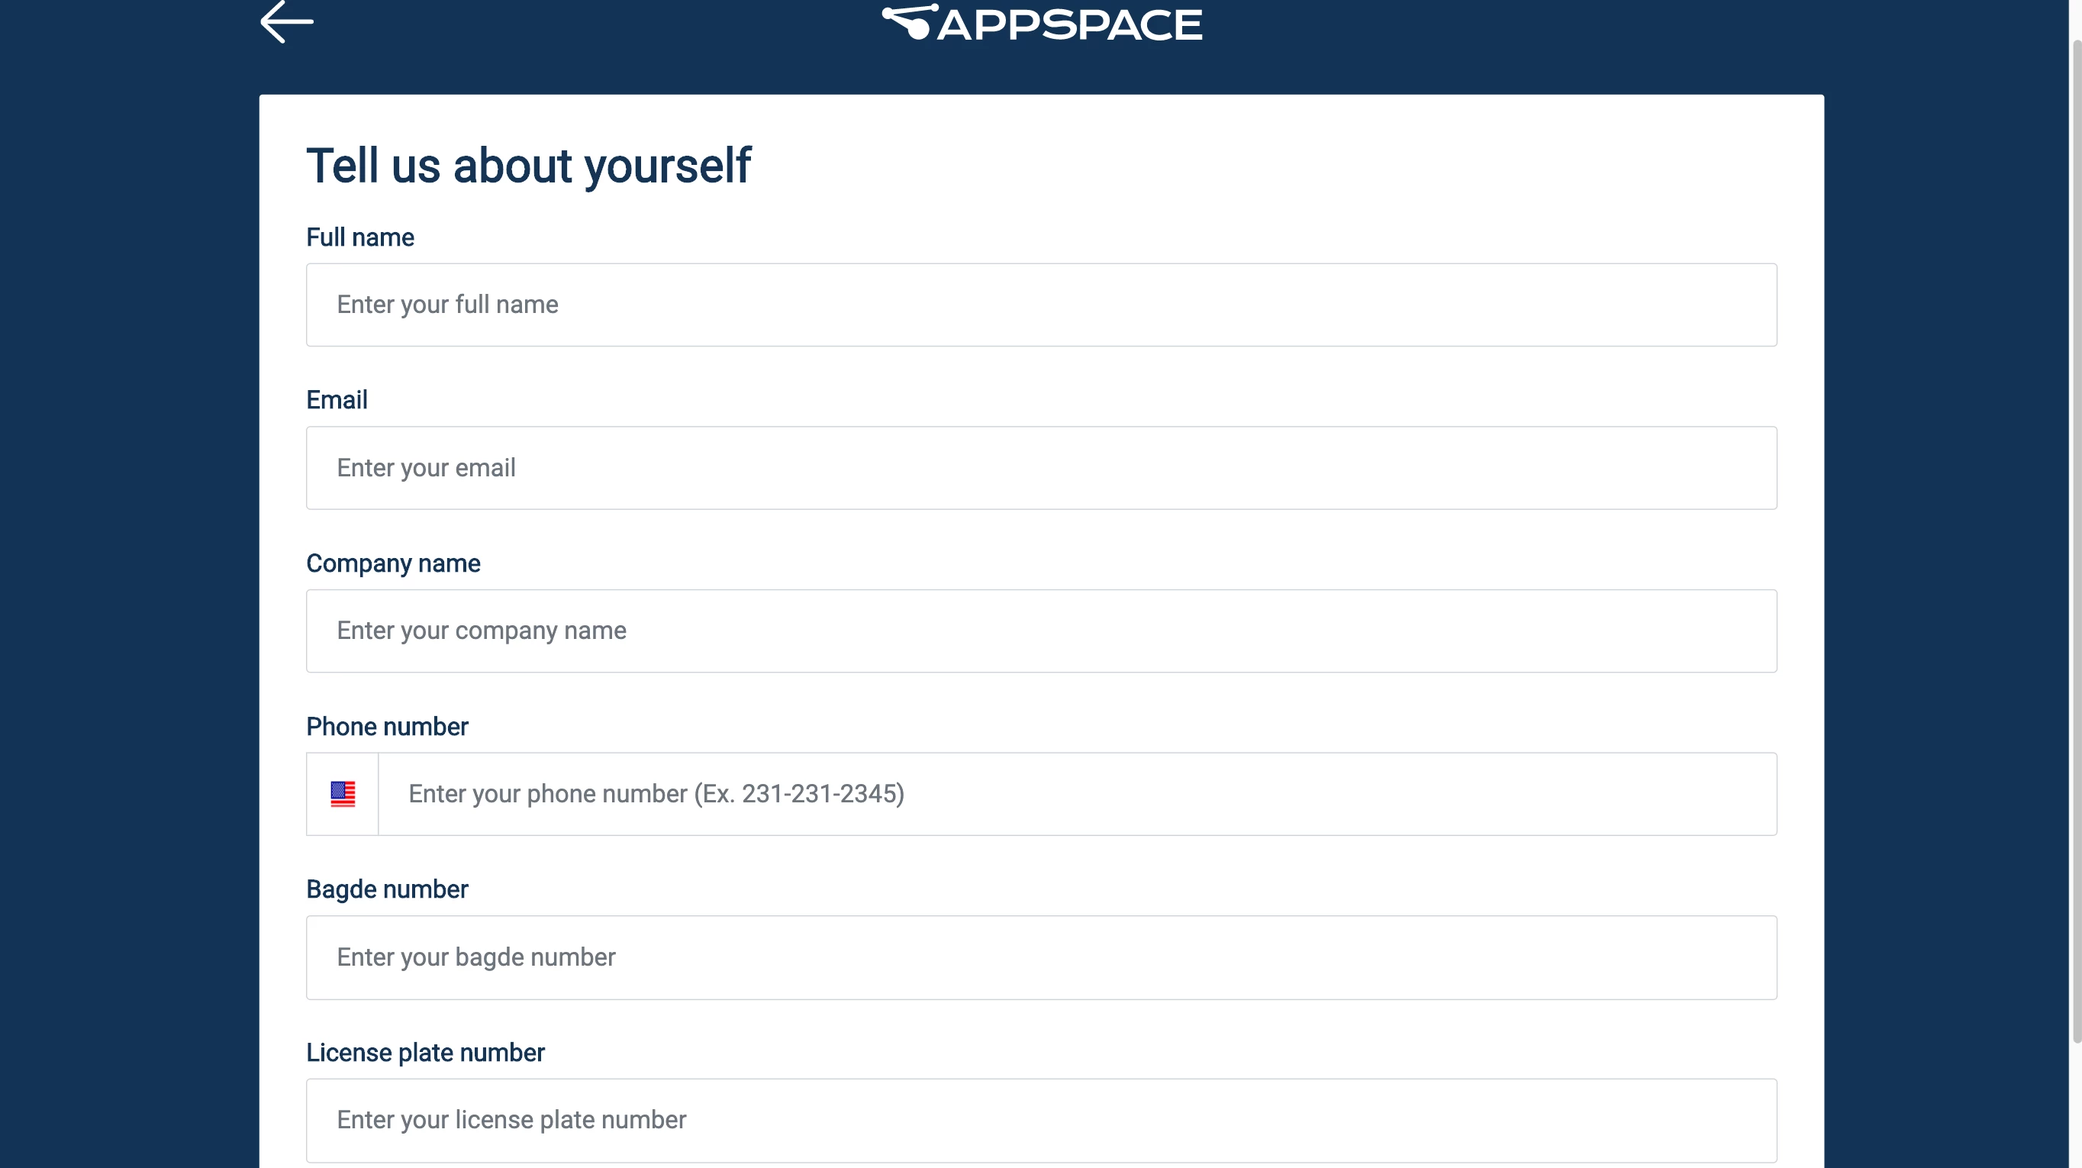
Task: Focus the Enter your email field
Action: pos(1041,468)
